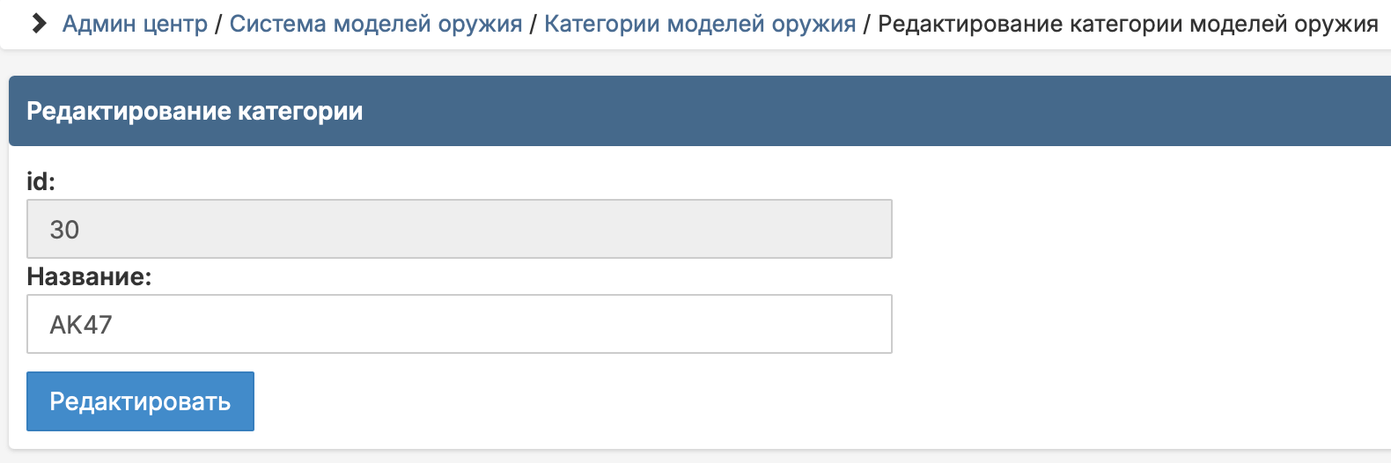The image size is (1391, 463).
Task: Focus the Название input containing AK47
Action: pos(460,324)
